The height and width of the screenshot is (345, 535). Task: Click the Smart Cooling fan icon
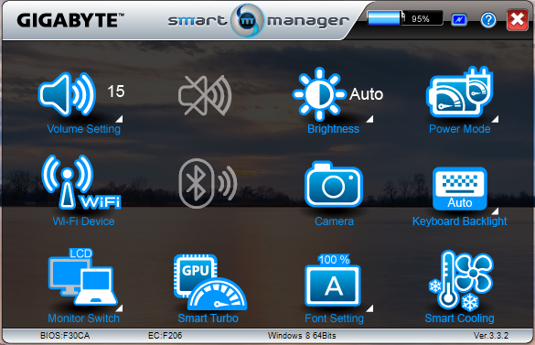pyautogui.click(x=461, y=280)
